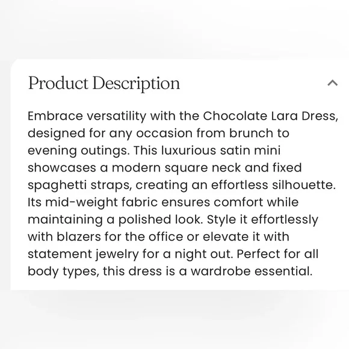
Task: Click the phrase "luxurious satin mini"
Action: click(221, 150)
